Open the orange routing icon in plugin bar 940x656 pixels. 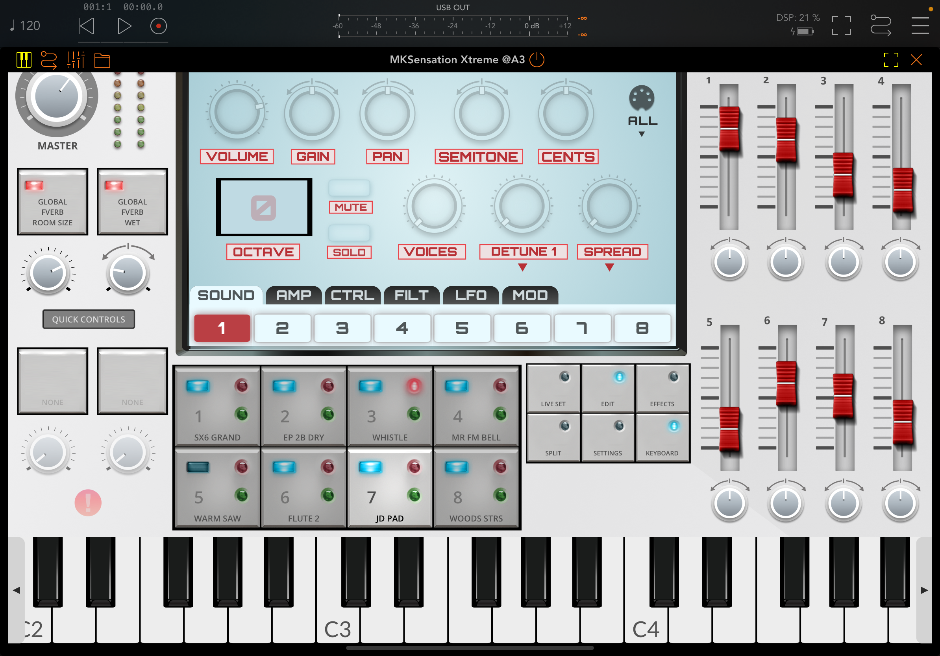point(49,60)
